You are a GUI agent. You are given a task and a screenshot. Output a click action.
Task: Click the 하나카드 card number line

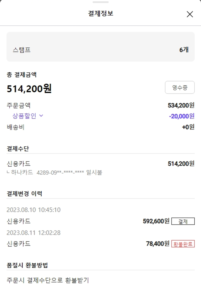click(x=56, y=173)
